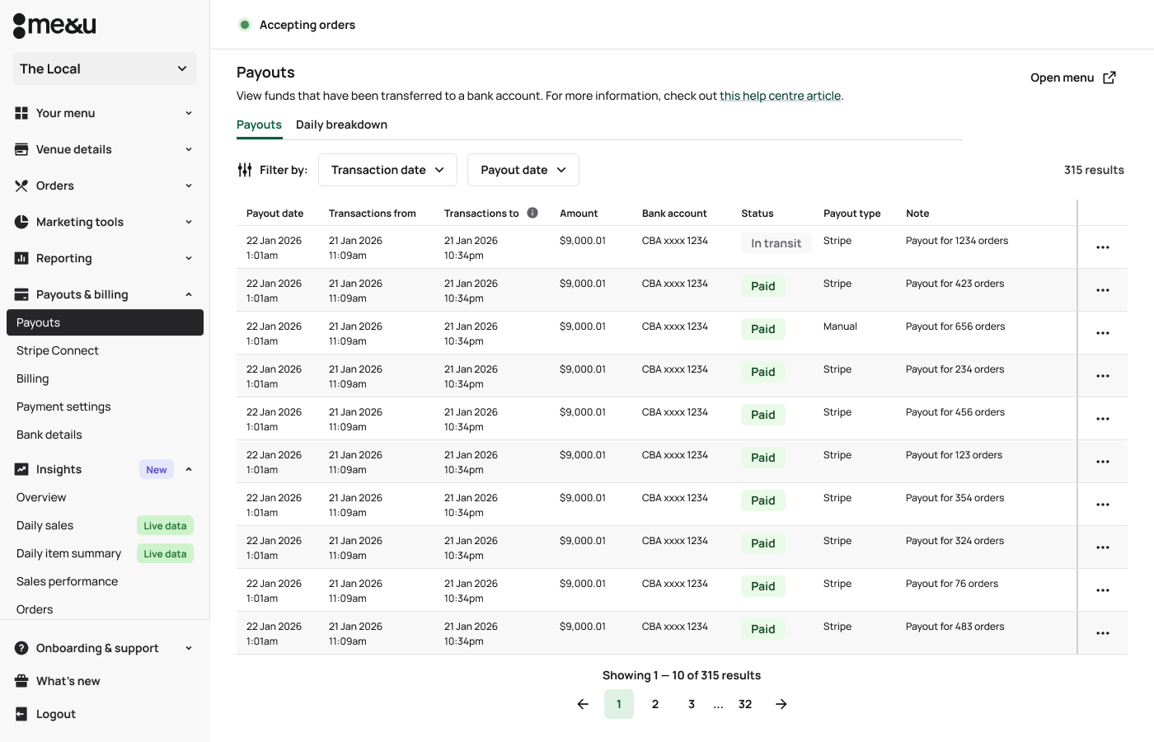The width and height of the screenshot is (1154, 742).
Task: Open the help centre article link
Action: coord(780,96)
